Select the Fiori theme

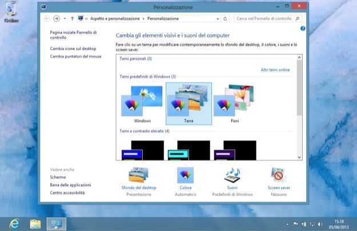tap(235, 104)
